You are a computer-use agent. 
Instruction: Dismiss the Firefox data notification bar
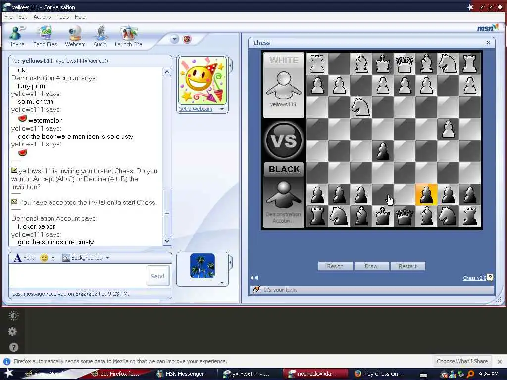[499, 361]
